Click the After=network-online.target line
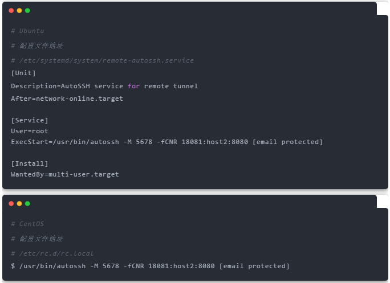Screen dimensions: 390x283 67,99
